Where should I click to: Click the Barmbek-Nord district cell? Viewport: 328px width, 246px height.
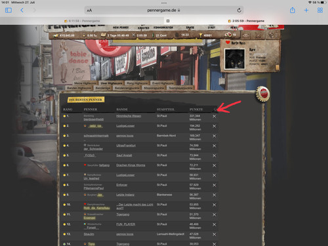[x=166, y=136]
